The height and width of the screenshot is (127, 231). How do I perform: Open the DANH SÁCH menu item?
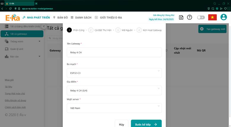(x=81, y=18)
